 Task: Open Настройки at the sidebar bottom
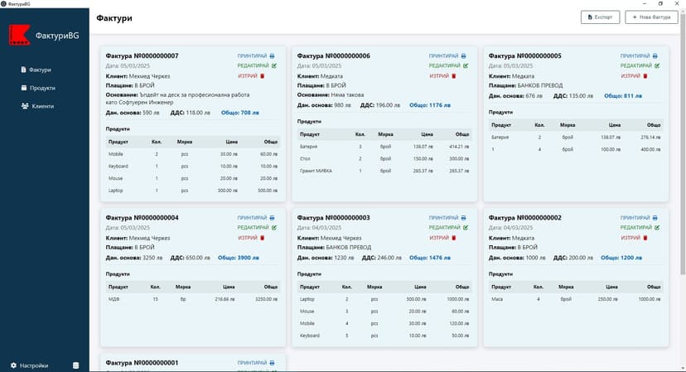tap(33, 365)
